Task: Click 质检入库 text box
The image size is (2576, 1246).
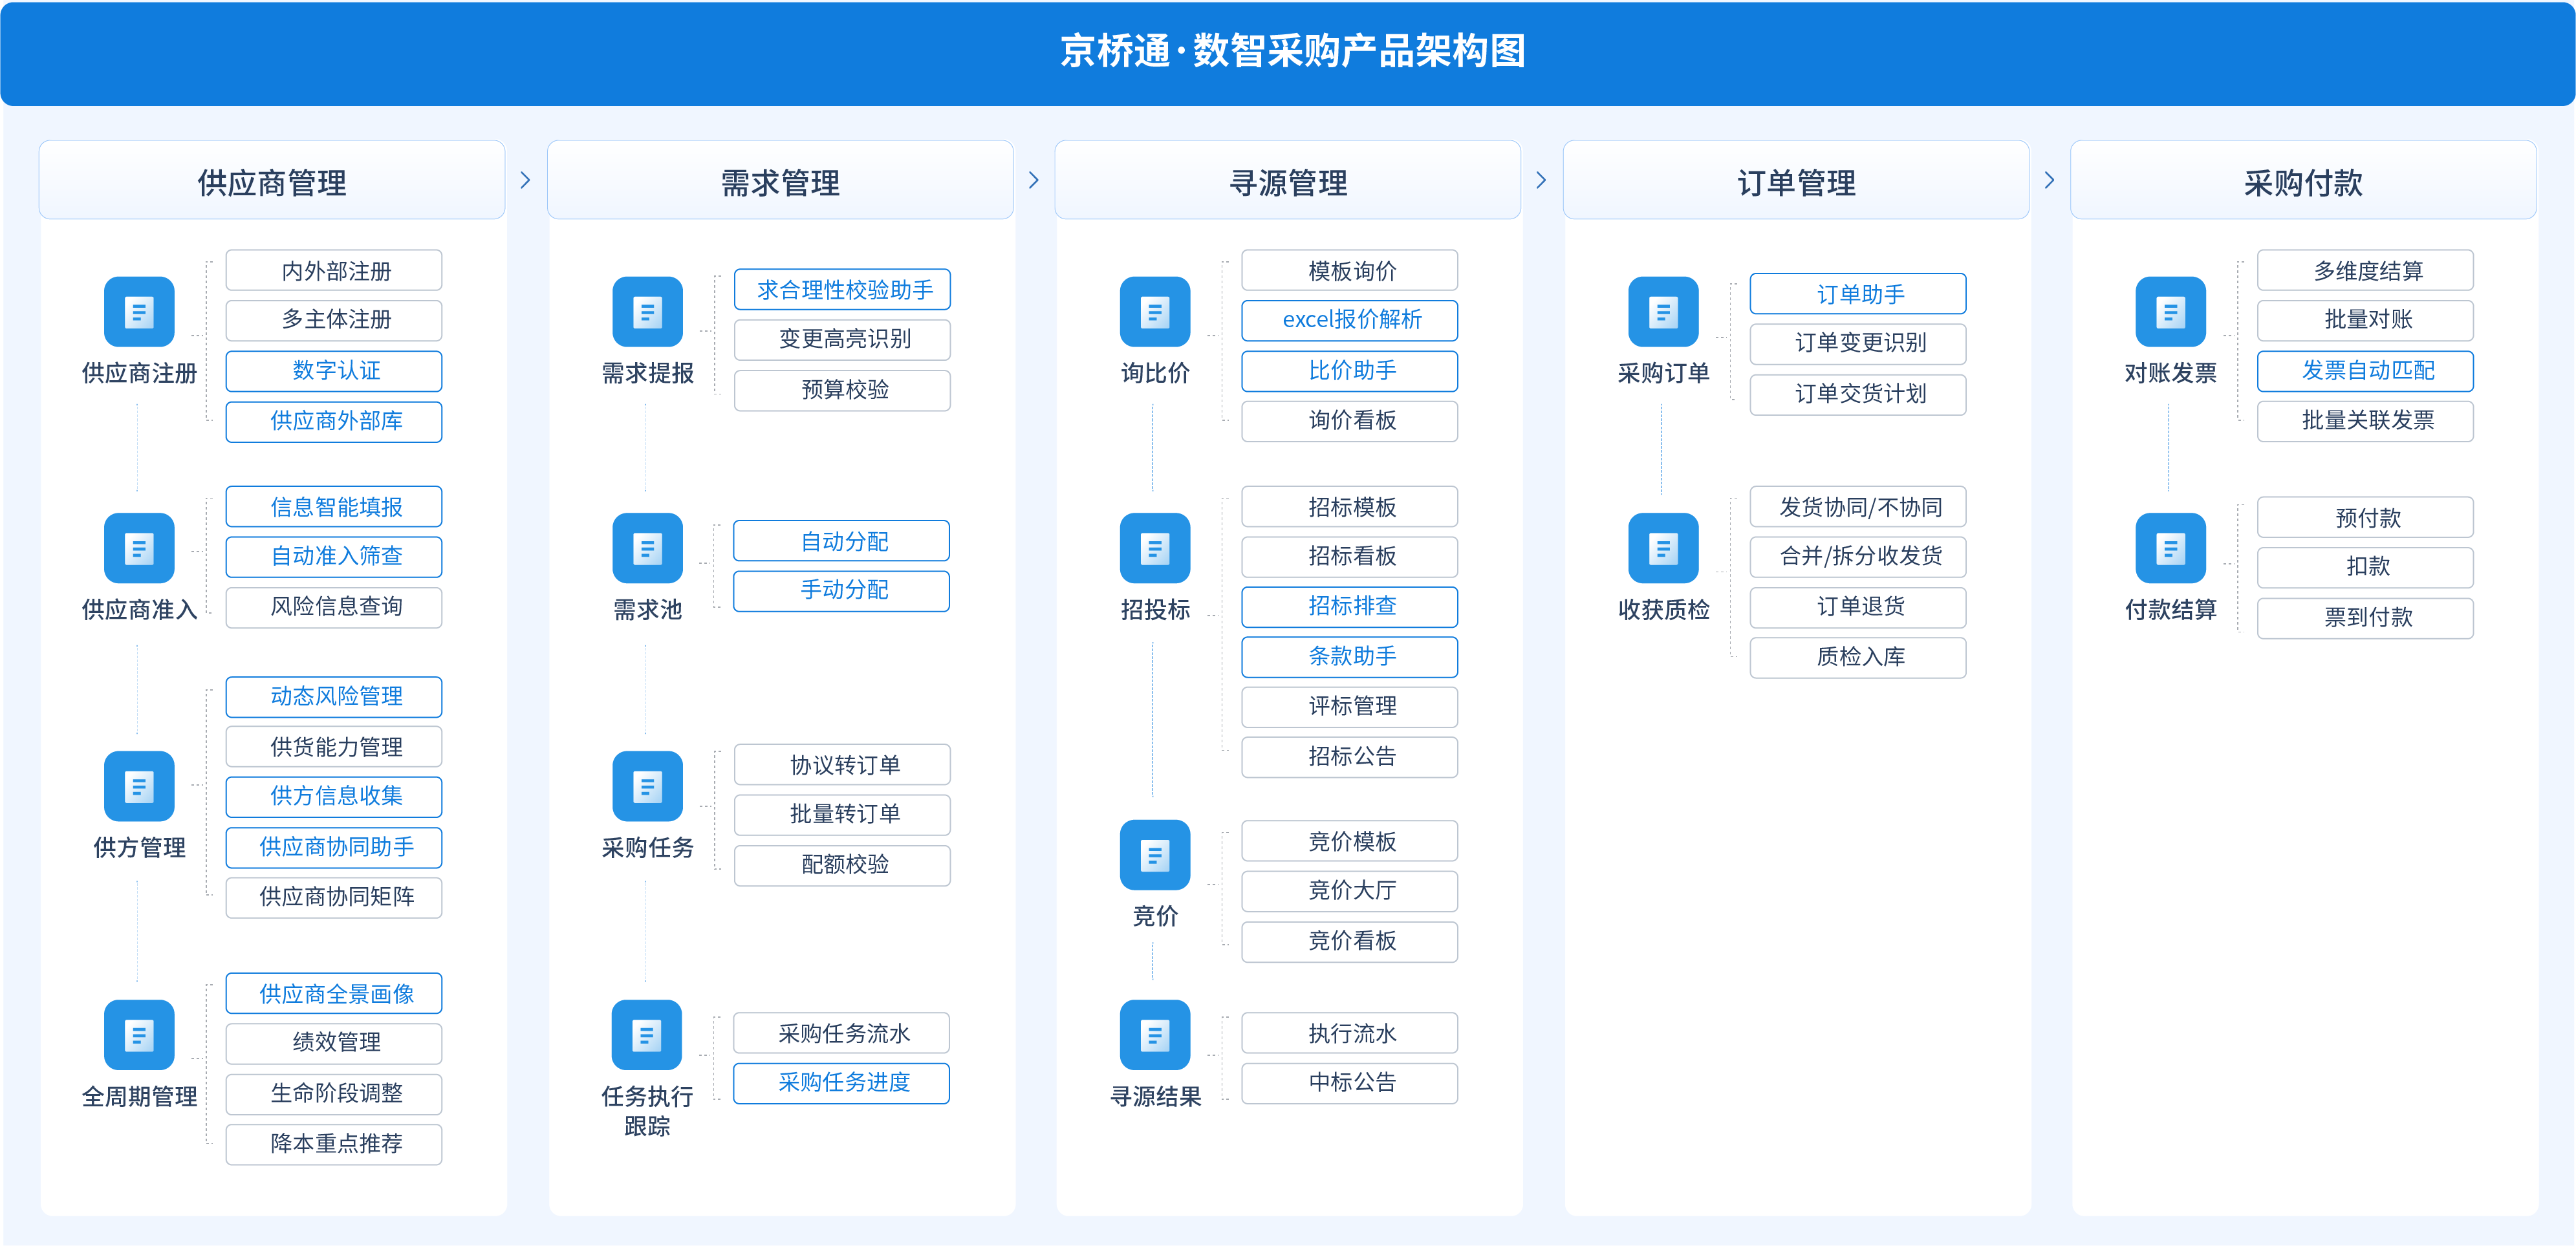Action: [x=1858, y=657]
